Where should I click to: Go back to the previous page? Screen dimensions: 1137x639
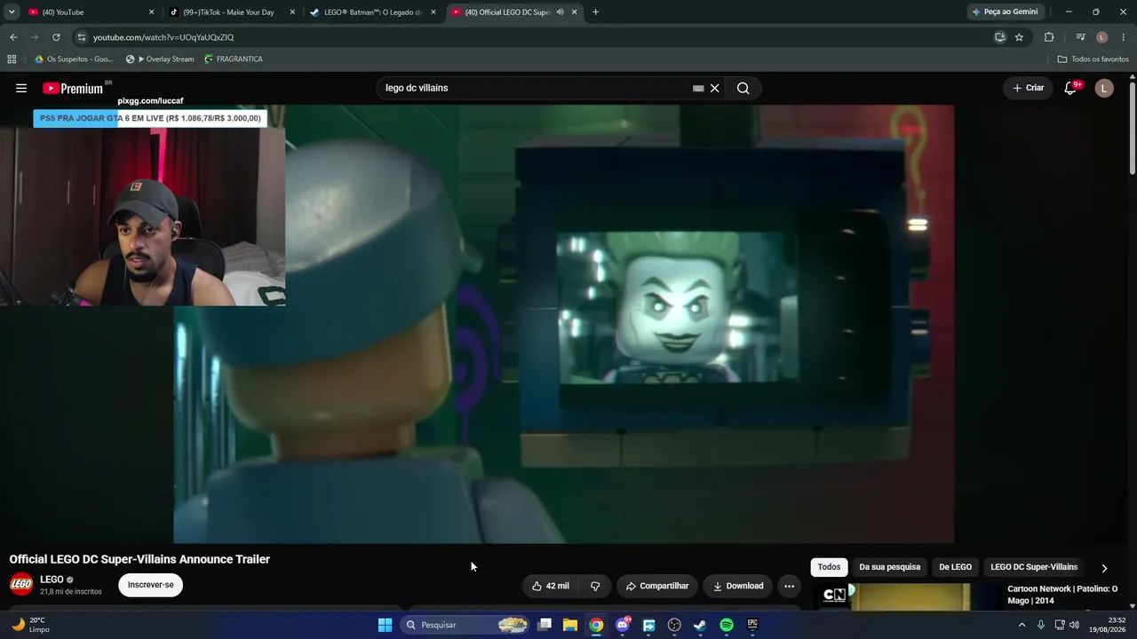click(13, 37)
